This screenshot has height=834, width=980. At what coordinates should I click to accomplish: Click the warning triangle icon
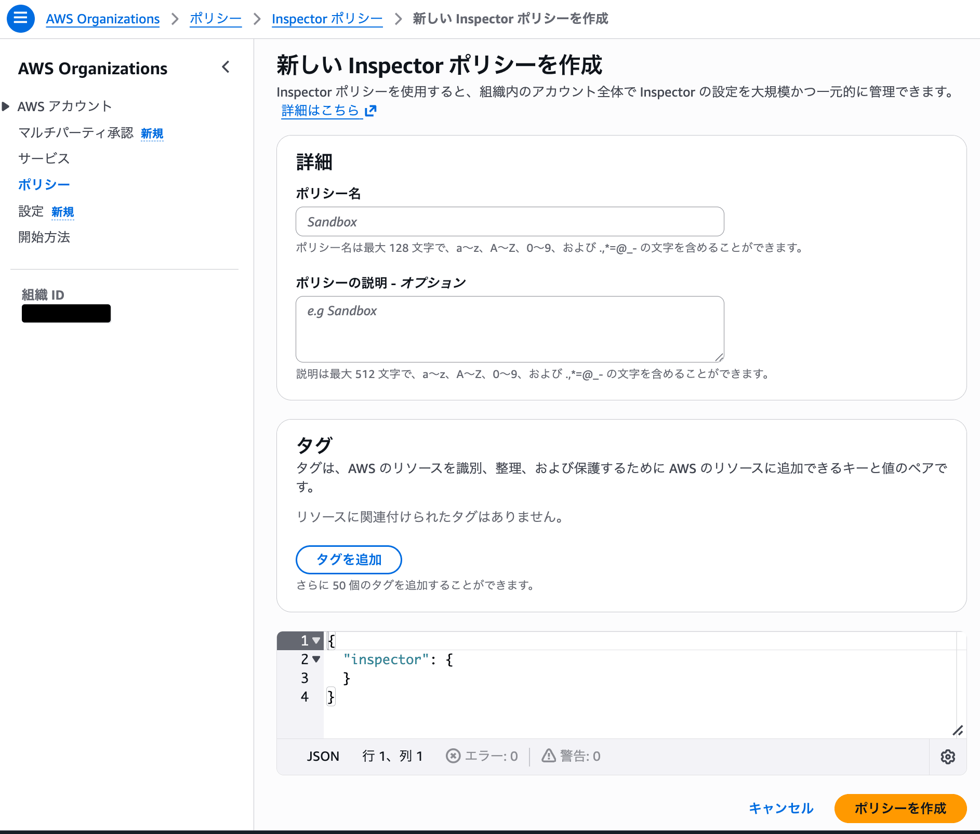pos(549,756)
